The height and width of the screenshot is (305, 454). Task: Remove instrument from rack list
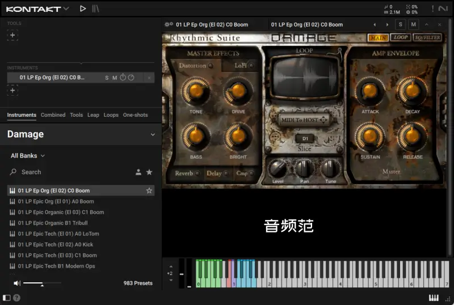[149, 78]
